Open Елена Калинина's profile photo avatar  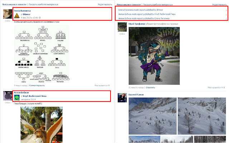8,14
